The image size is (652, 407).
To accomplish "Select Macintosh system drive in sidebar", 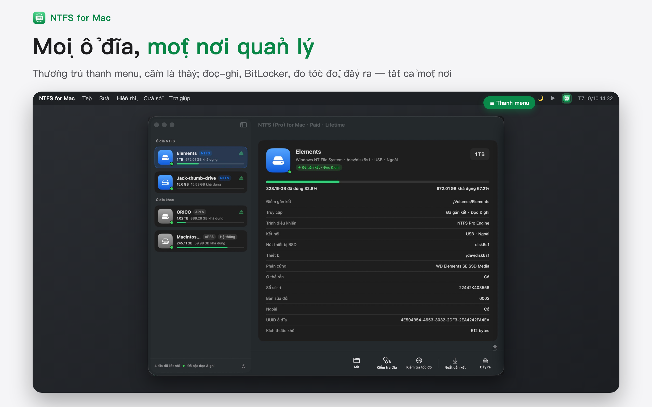I will tap(201, 241).
